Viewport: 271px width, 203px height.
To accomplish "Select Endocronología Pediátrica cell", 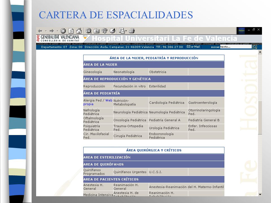I will (x=168, y=136).
